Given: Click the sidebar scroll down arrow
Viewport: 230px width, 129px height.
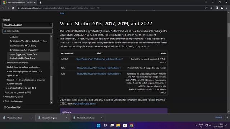Looking at the screenshot, I should pos(51,102).
